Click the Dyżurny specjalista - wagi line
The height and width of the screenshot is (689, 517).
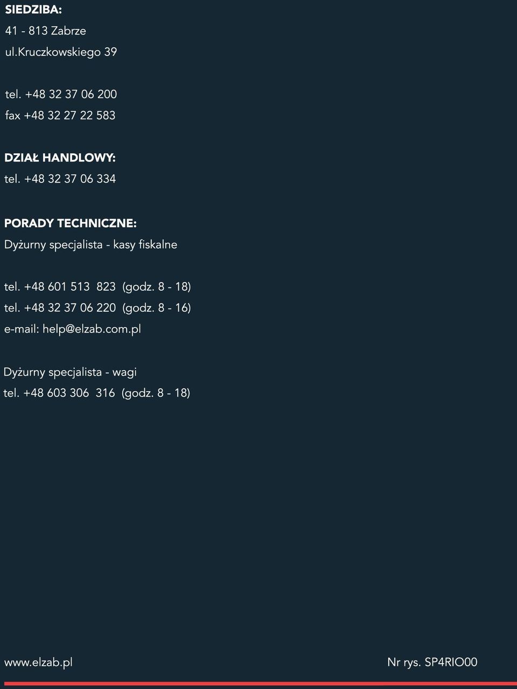pos(70,372)
